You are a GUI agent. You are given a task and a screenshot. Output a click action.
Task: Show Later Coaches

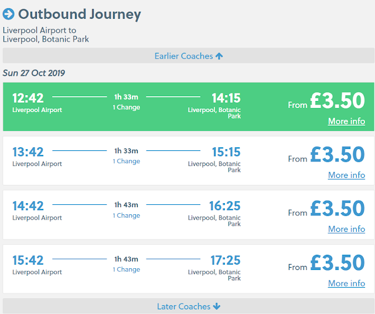point(183,306)
